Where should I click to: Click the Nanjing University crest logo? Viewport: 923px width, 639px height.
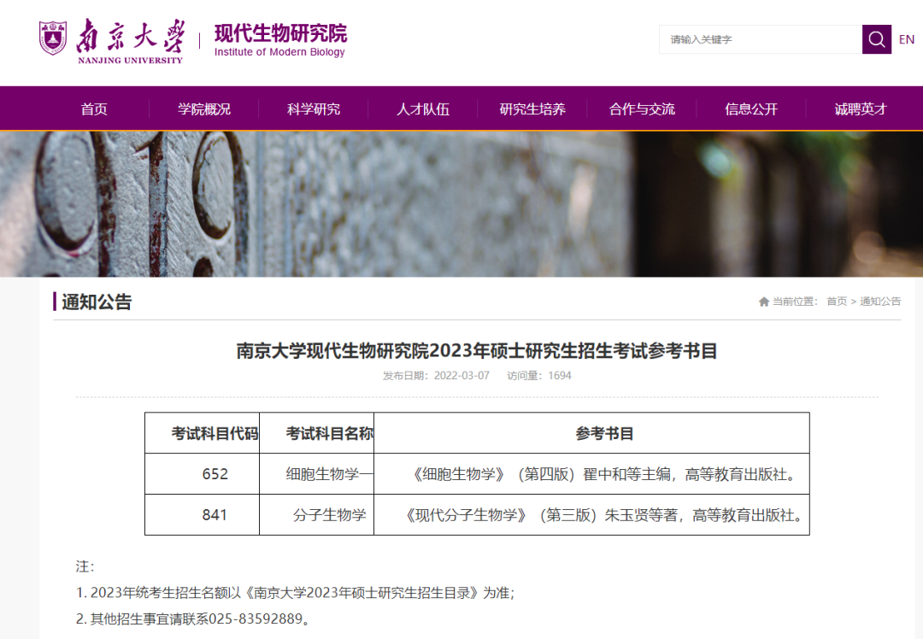53,38
